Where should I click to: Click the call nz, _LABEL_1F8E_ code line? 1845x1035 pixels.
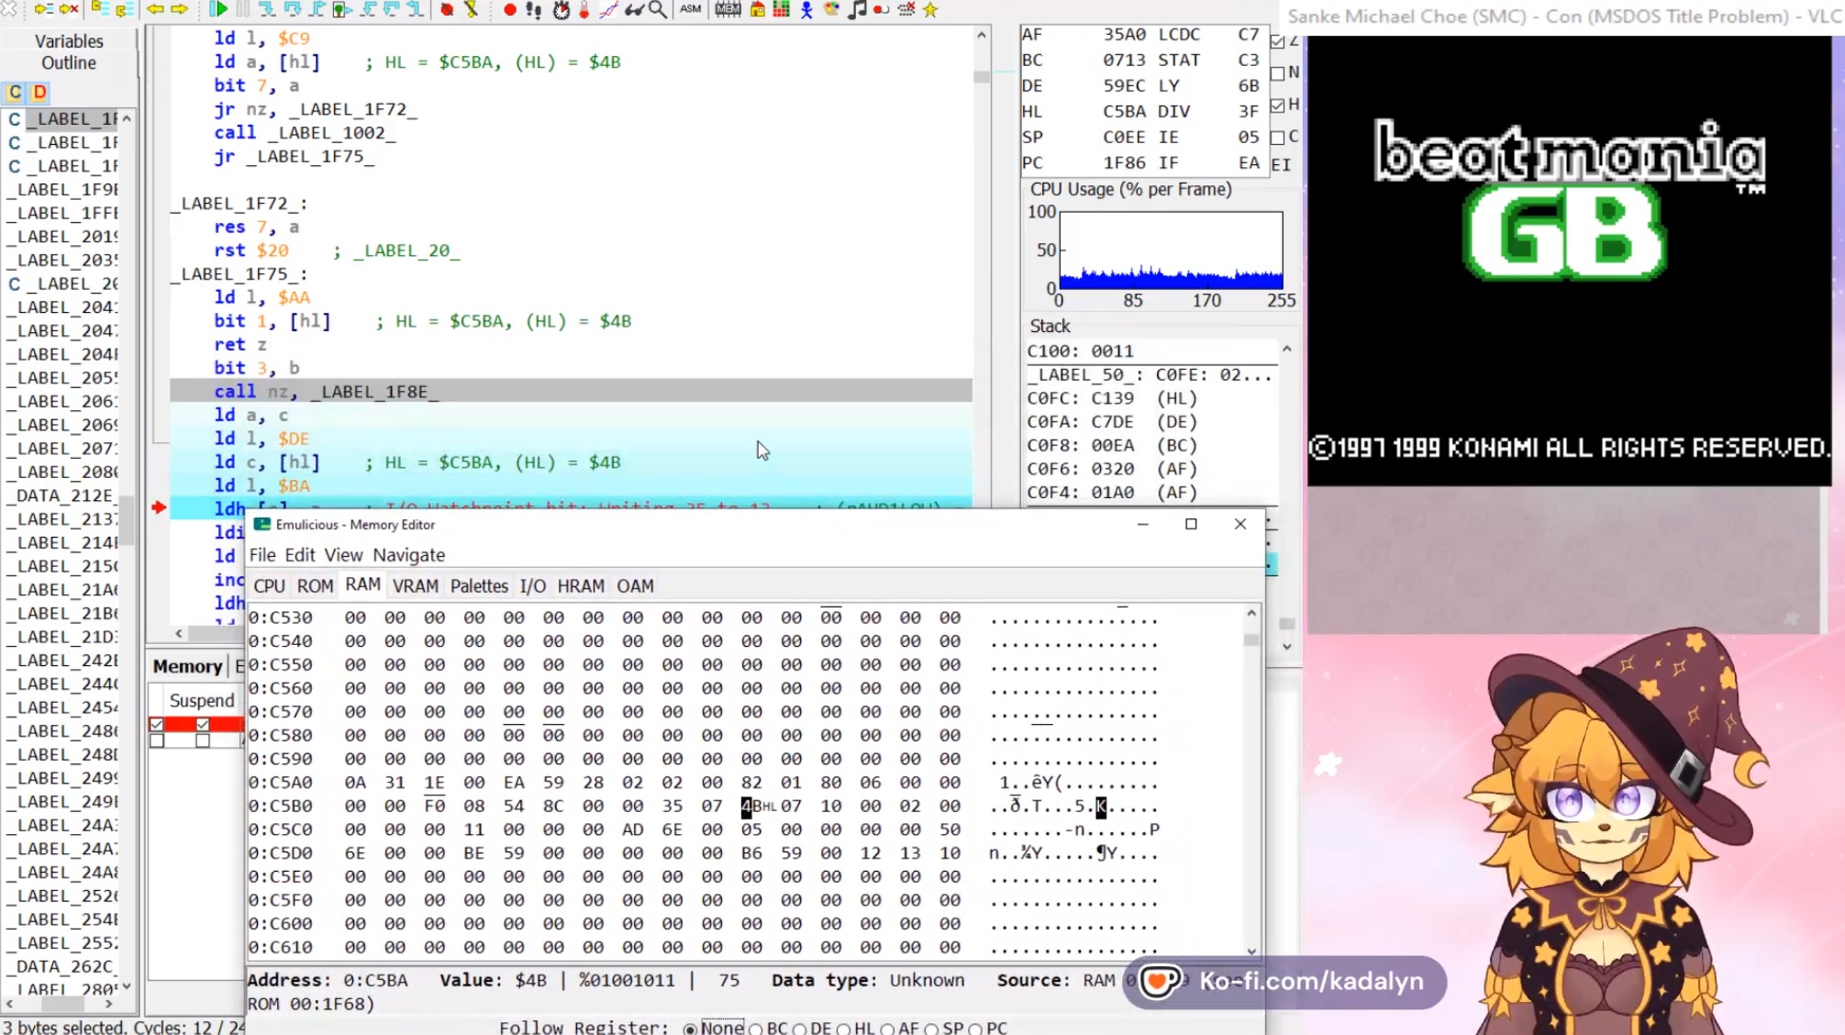[571, 391]
